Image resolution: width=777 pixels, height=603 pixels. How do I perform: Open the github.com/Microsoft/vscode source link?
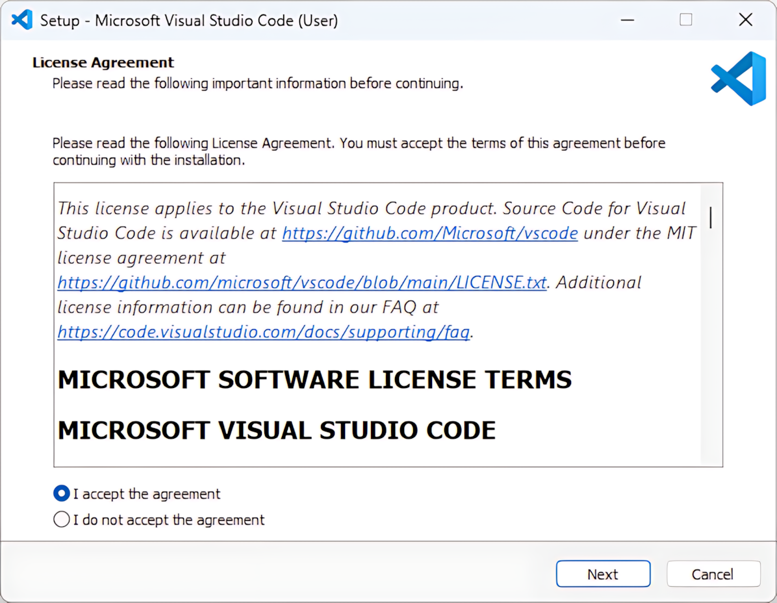coord(429,233)
